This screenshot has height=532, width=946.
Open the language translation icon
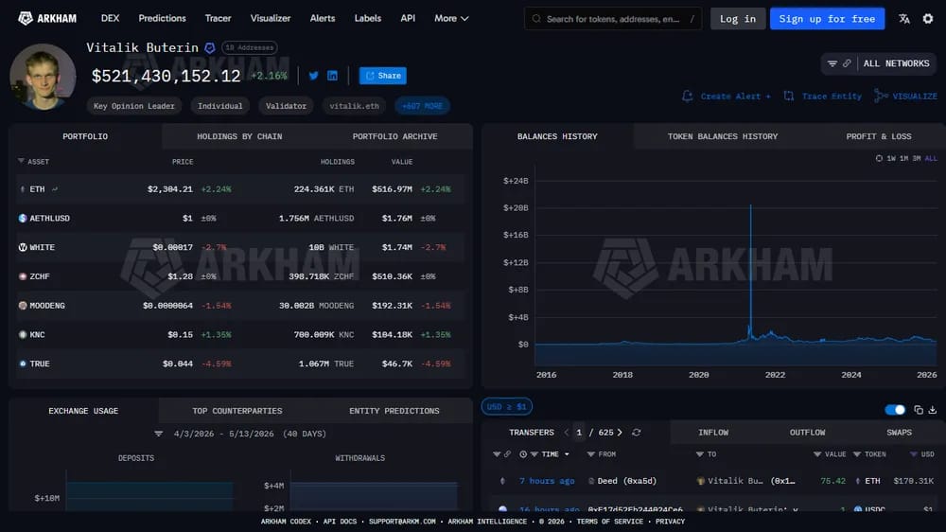click(x=903, y=19)
